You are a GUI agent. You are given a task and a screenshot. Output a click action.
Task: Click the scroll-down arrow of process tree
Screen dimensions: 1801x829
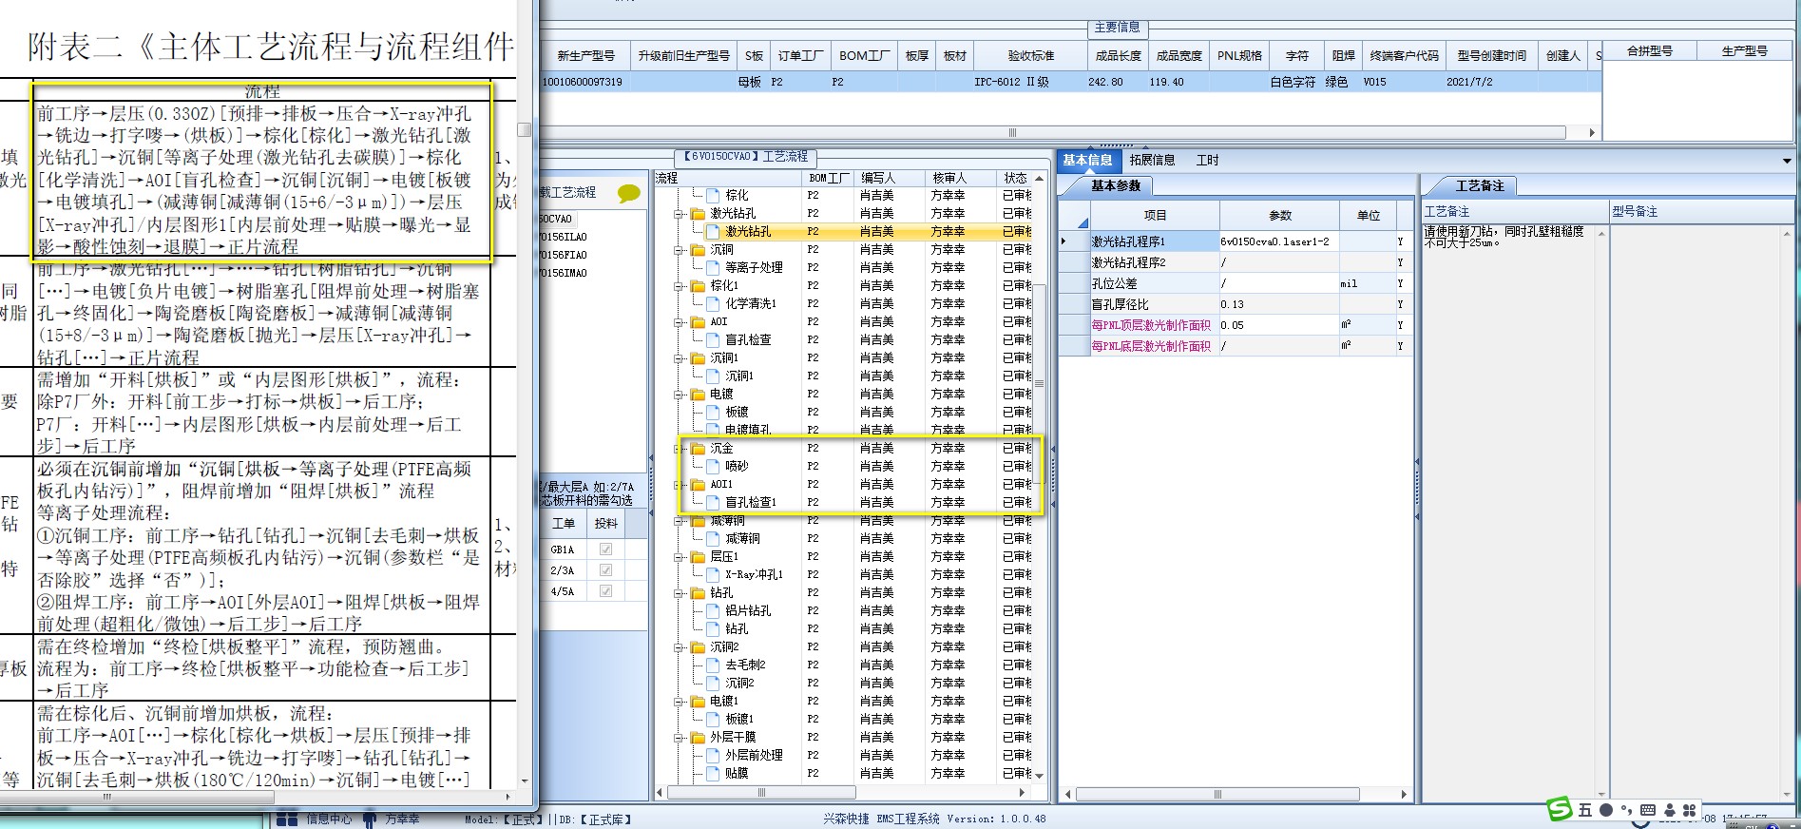[1039, 776]
